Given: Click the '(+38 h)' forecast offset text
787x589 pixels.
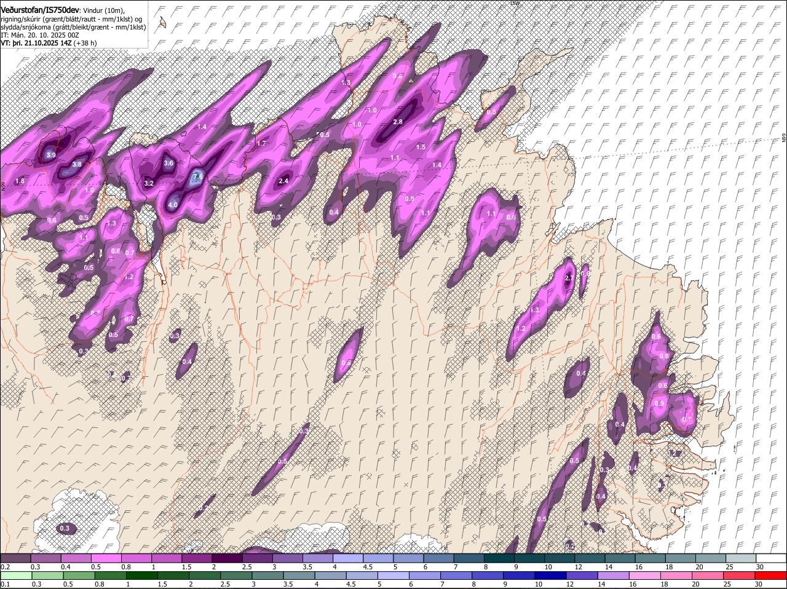Looking at the screenshot, I should [85, 43].
